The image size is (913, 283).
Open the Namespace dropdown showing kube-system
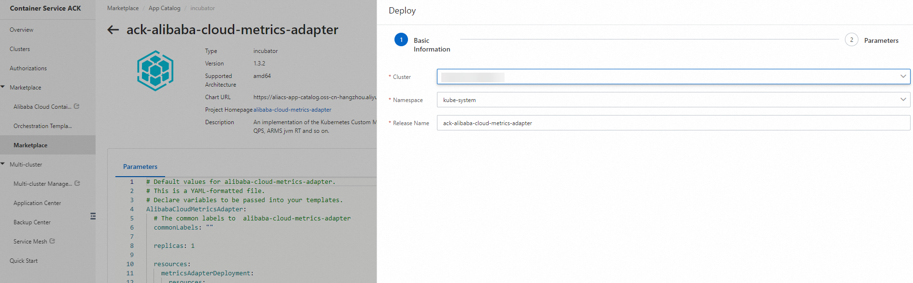pyautogui.click(x=674, y=100)
